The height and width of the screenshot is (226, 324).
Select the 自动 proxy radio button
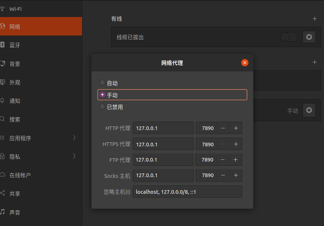(102, 82)
